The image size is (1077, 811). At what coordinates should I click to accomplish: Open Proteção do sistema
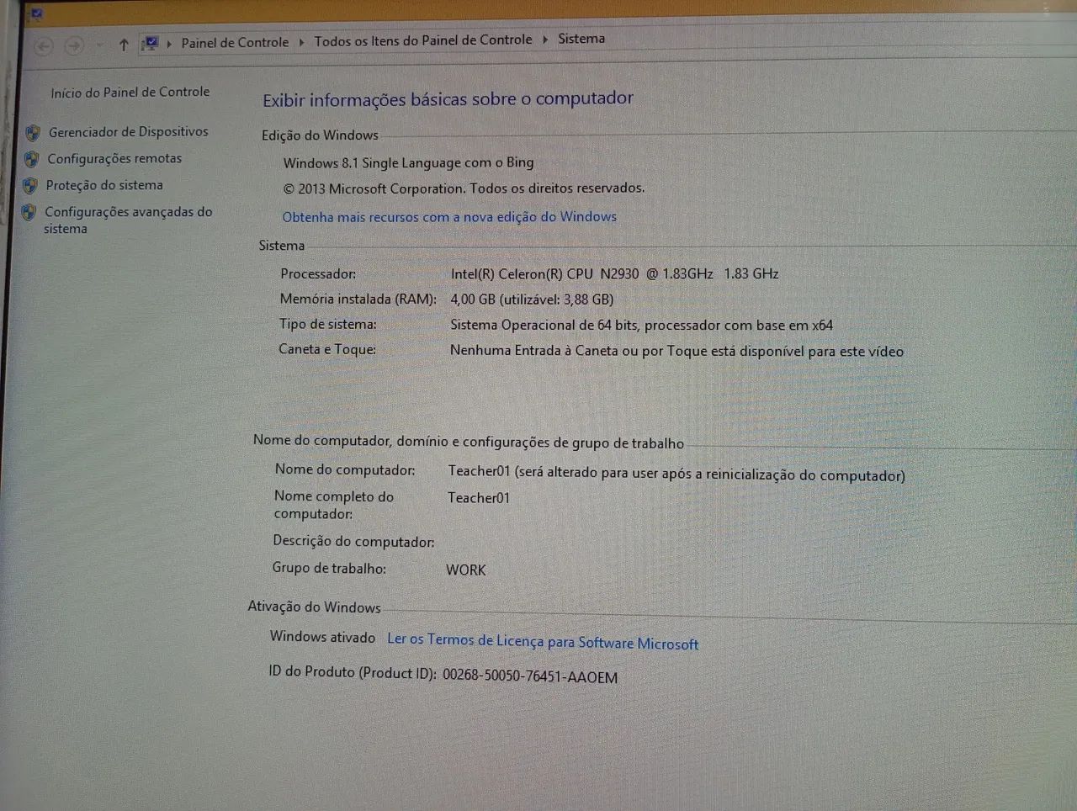click(x=104, y=185)
